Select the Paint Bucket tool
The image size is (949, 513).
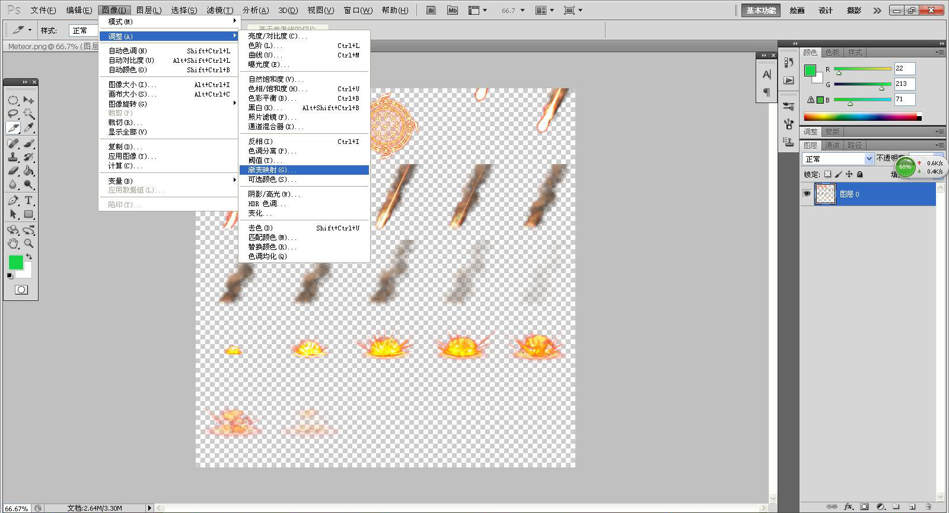point(28,171)
